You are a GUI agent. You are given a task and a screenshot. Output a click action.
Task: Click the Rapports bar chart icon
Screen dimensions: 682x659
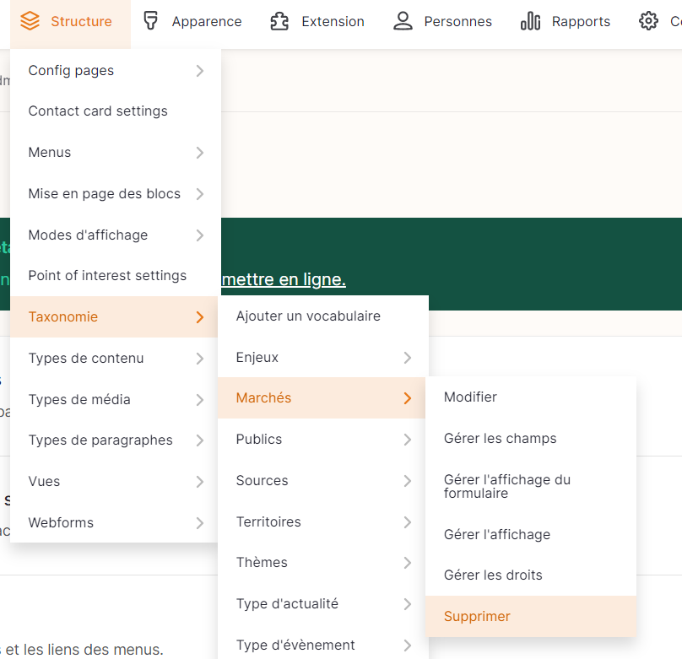531,21
